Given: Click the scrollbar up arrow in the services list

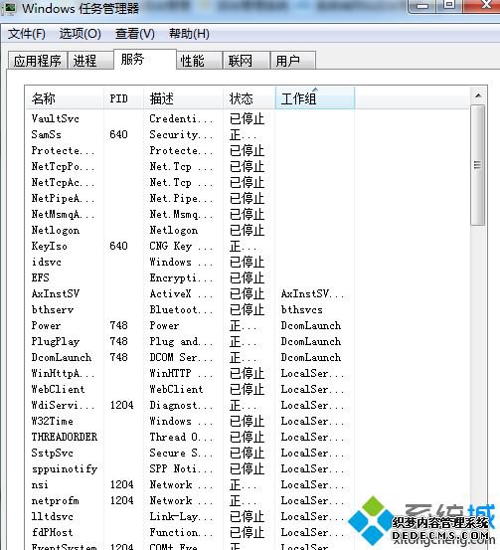Looking at the screenshot, I should 477,95.
